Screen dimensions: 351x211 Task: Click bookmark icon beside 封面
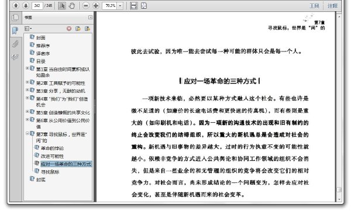(32, 37)
